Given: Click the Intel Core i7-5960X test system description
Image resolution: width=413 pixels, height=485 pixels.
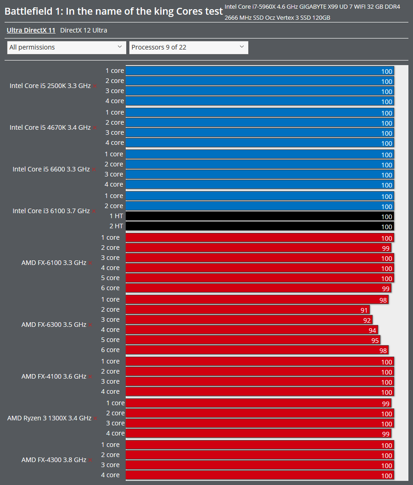Looking at the screenshot, I should (x=312, y=12).
